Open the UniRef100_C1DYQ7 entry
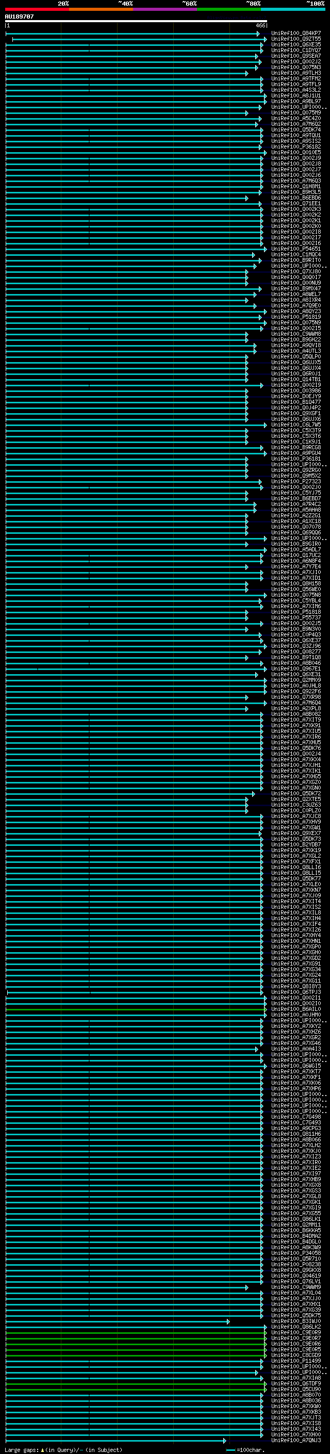The height and width of the screenshot is (1454, 330). pyautogui.click(x=296, y=50)
